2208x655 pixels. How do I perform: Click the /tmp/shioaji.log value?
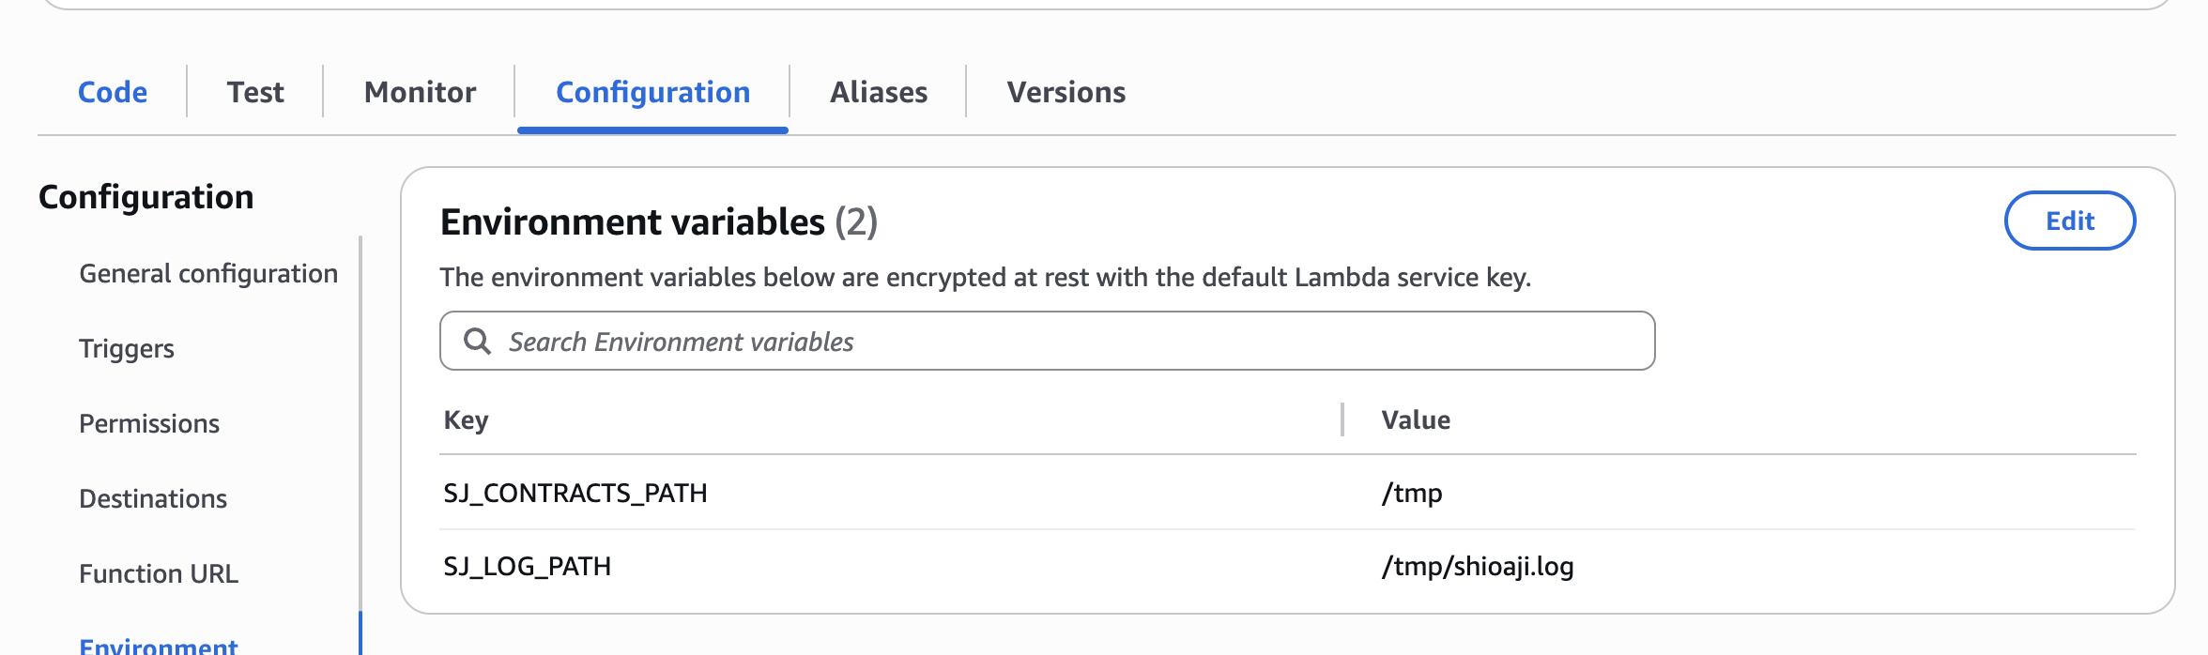tap(1478, 566)
